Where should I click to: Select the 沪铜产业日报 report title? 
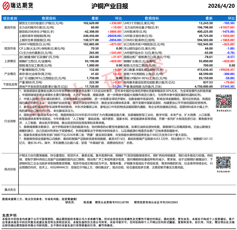[x=109, y=6]
